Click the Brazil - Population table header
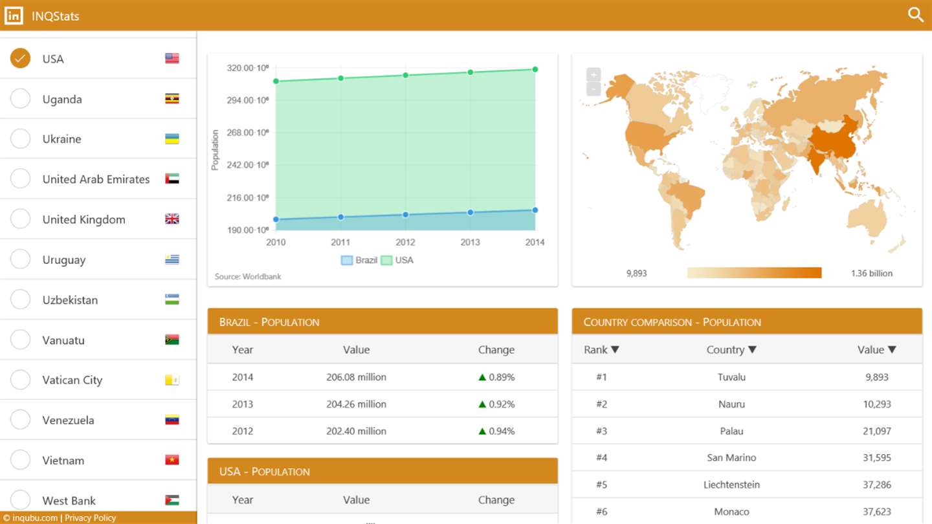Image resolution: width=932 pixels, height=524 pixels. 383,322
